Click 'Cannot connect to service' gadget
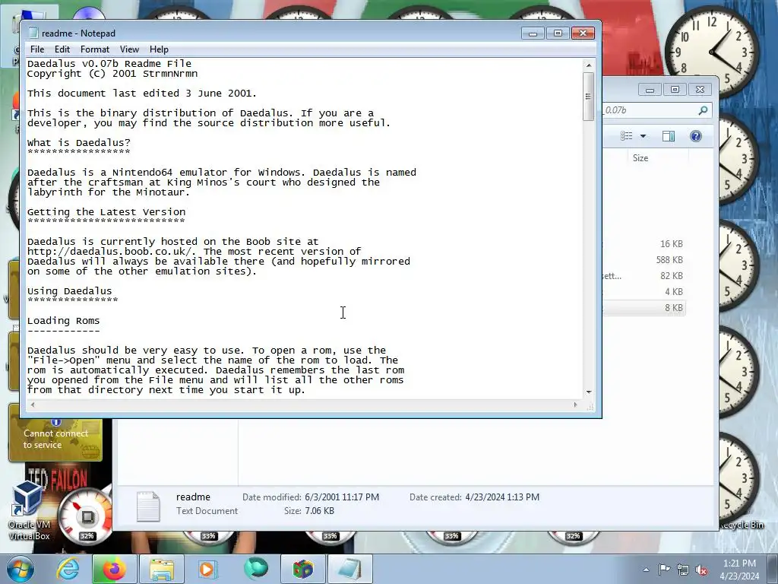The width and height of the screenshot is (778, 584). point(55,439)
